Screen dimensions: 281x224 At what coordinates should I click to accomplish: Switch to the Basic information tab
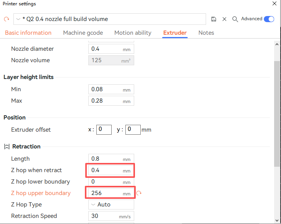(x=28, y=33)
